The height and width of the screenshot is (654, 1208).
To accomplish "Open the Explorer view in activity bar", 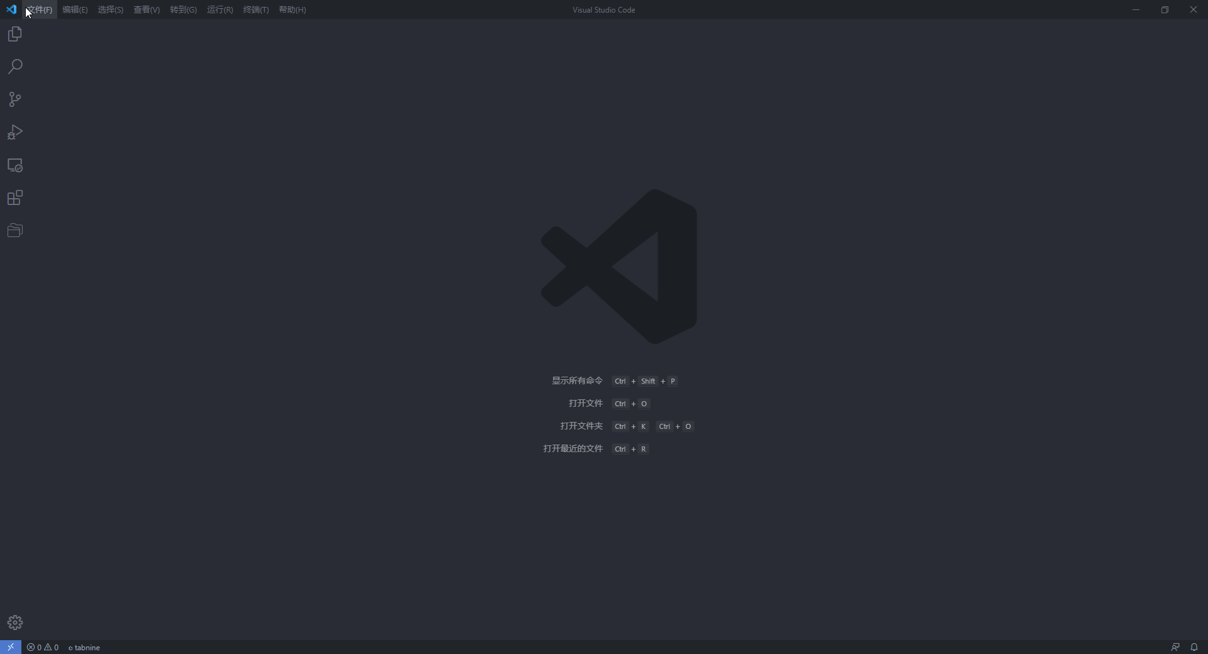I will point(15,34).
